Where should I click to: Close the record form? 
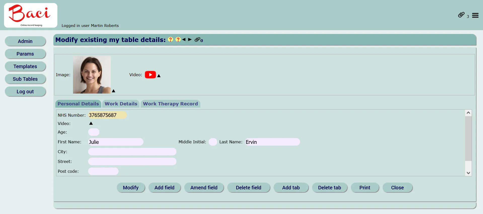click(397, 188)
